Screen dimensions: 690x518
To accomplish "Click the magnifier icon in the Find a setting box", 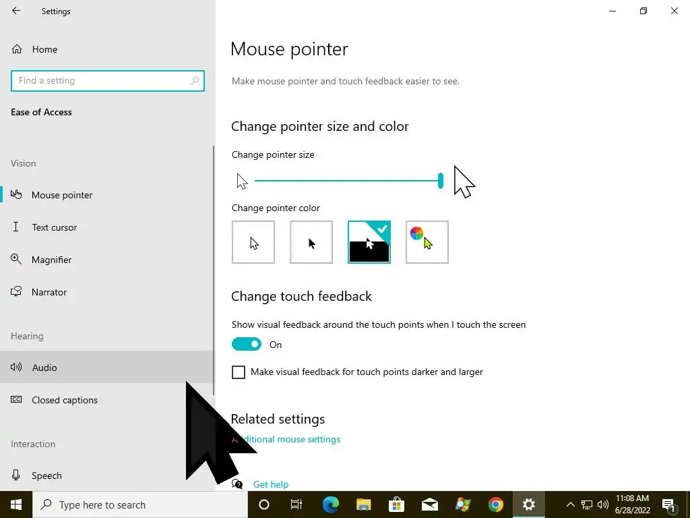I will point(195,81).
